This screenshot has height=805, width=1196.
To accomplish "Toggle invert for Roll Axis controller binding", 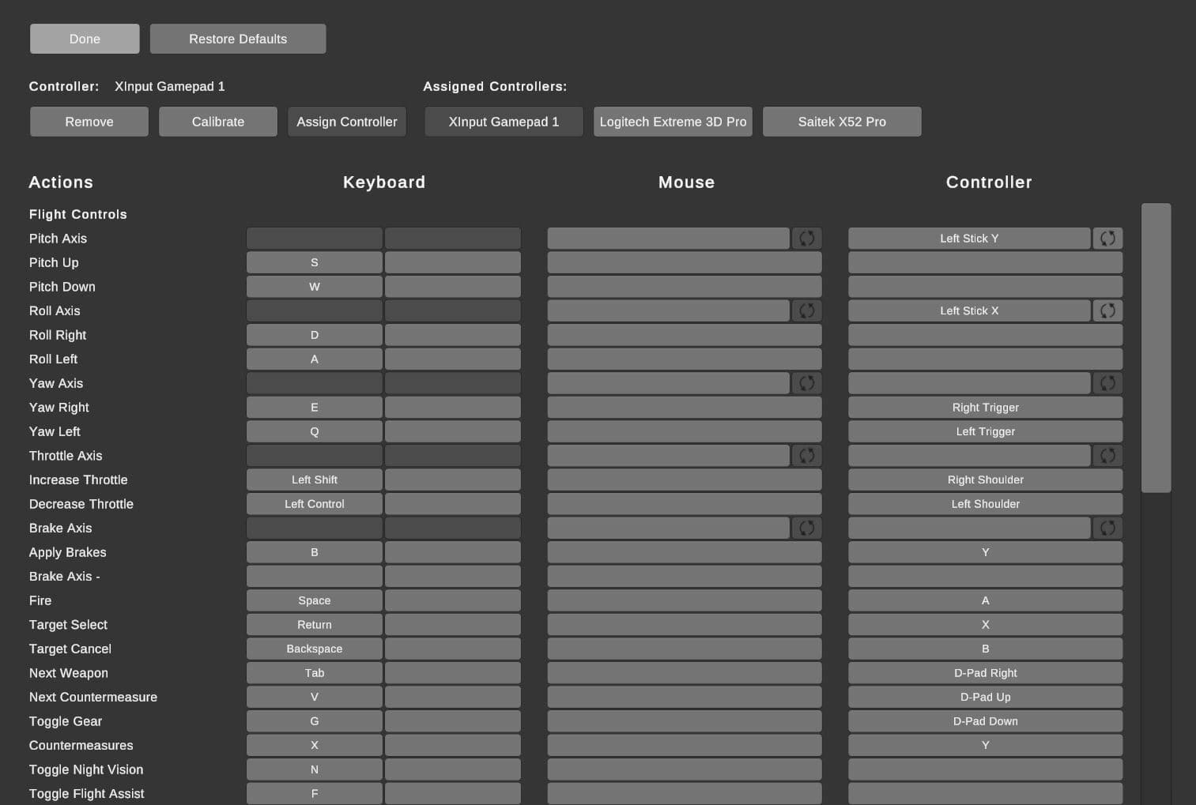I will pos(1107,311).
